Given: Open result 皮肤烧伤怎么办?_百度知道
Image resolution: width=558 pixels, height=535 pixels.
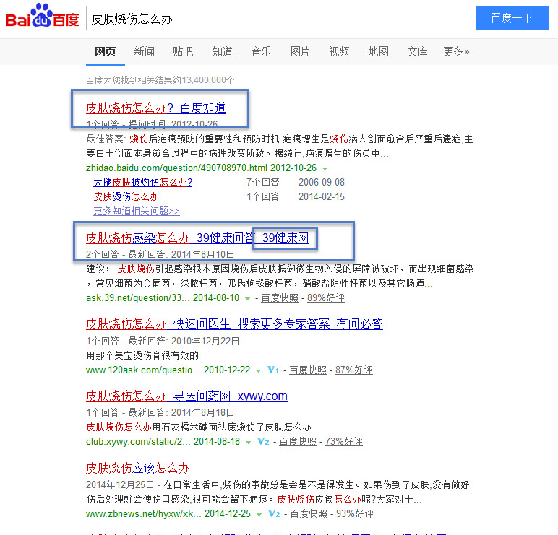Looking at the screenshot, I should coord(156,108).
